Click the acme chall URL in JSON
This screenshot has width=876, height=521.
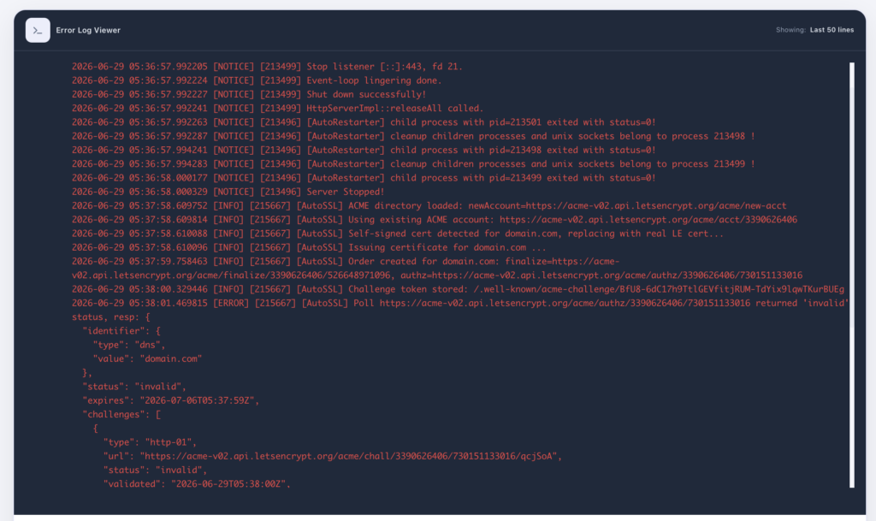350,456
